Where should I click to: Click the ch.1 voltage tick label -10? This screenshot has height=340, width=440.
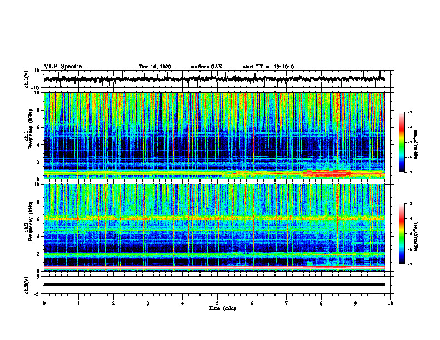(x=36, y=88)
